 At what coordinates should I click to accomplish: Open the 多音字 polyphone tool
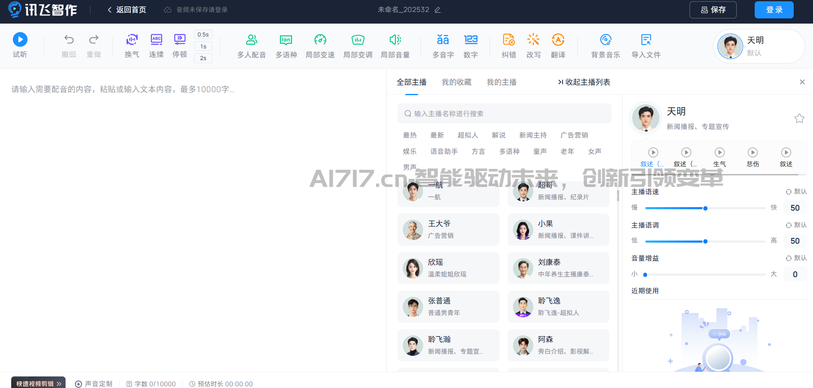443,46
